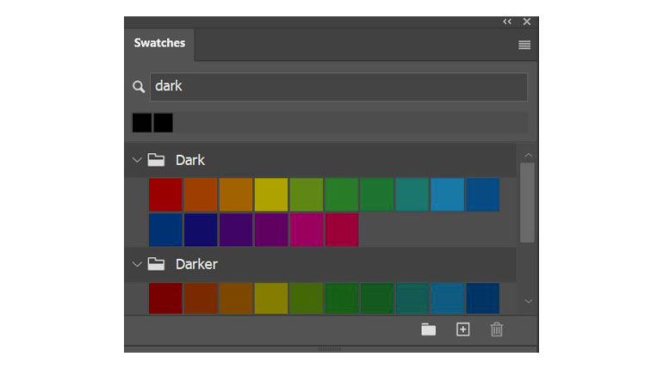Viewport: 663px width, 369px height.
Task: Collapse the panel with double-arrow icon
Action: (507, 22)
